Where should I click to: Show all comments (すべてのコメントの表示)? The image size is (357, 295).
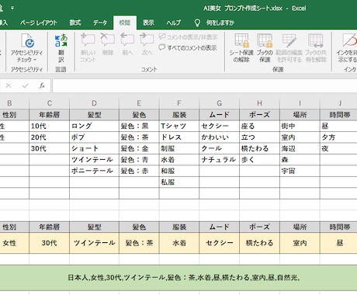point(188,47)
